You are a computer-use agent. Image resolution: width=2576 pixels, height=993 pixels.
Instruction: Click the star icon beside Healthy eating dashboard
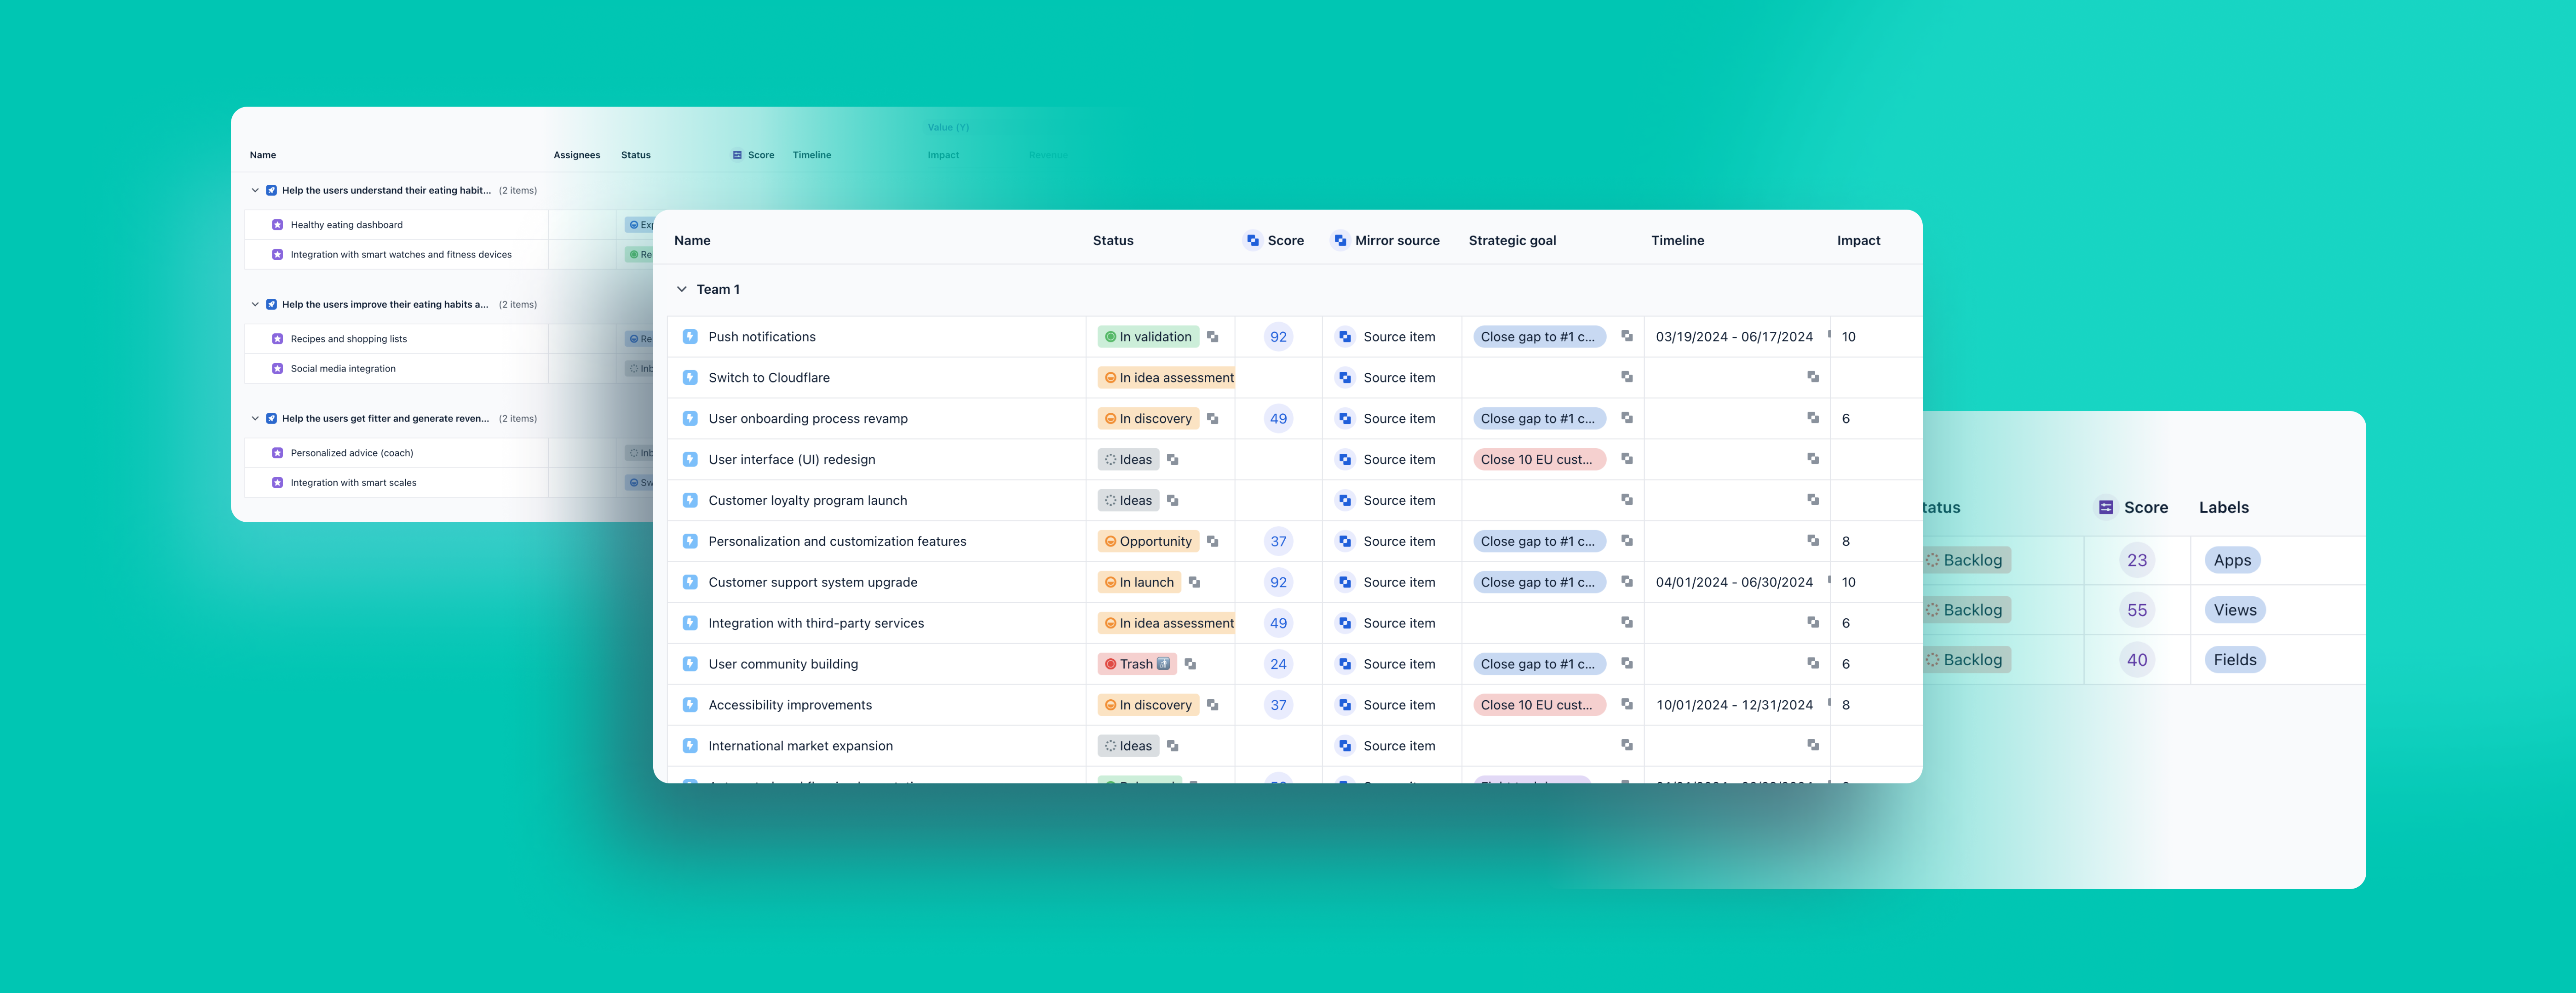point(278,226)
